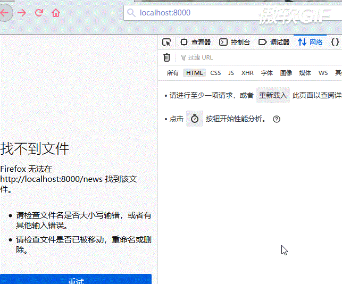
Task: Toggle the JS request filter
Action: [231, 73]
